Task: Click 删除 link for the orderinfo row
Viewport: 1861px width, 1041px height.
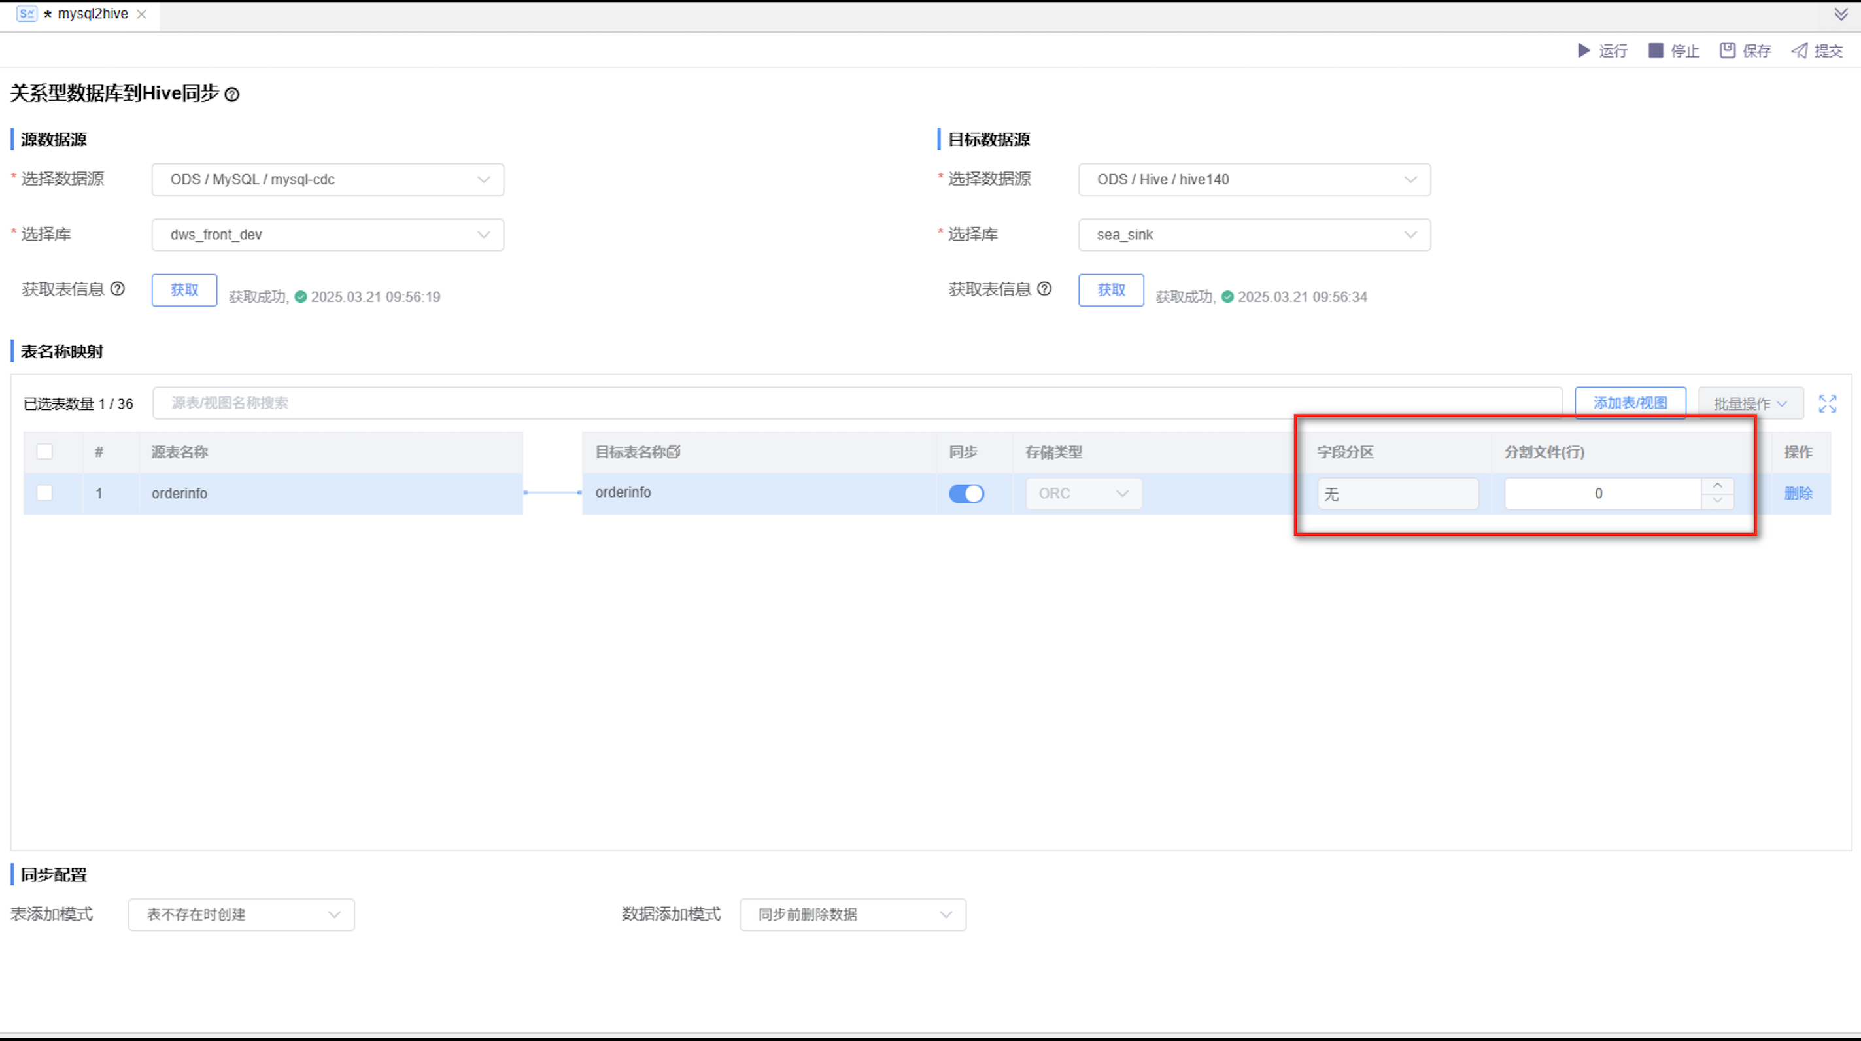Action: pos(1798,494)
